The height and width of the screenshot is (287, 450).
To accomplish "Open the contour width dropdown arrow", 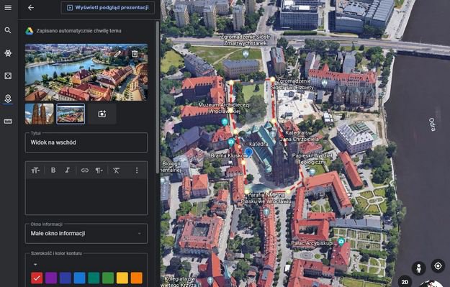I will [35, 265].
